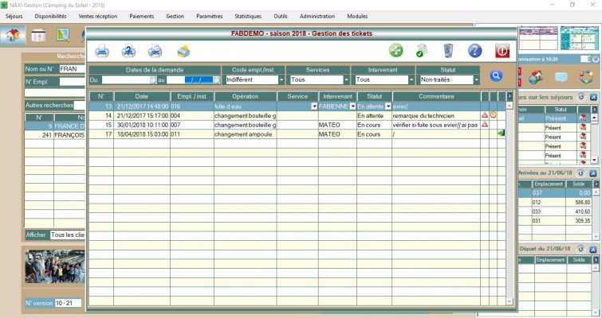
Task: Click the Nom ou N° search field
Action: click(x=72, y=69)
